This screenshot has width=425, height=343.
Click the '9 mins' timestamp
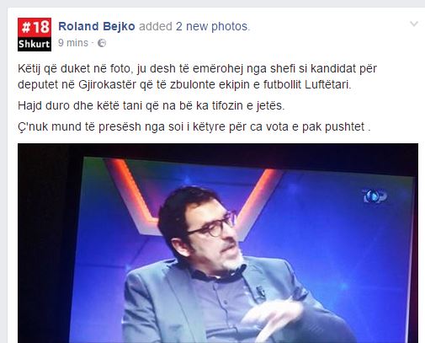(x=73, y=43)
